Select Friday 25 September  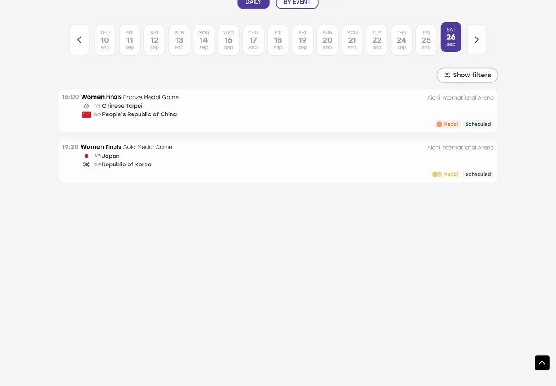[x=426, y=40]
